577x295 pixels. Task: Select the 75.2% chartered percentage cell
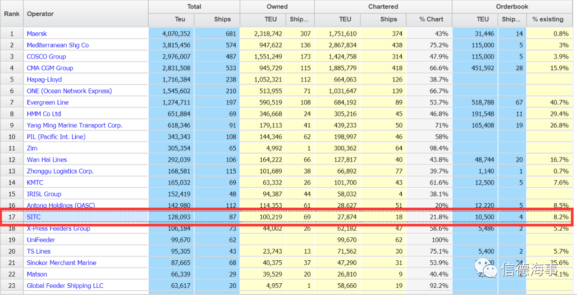430,45
